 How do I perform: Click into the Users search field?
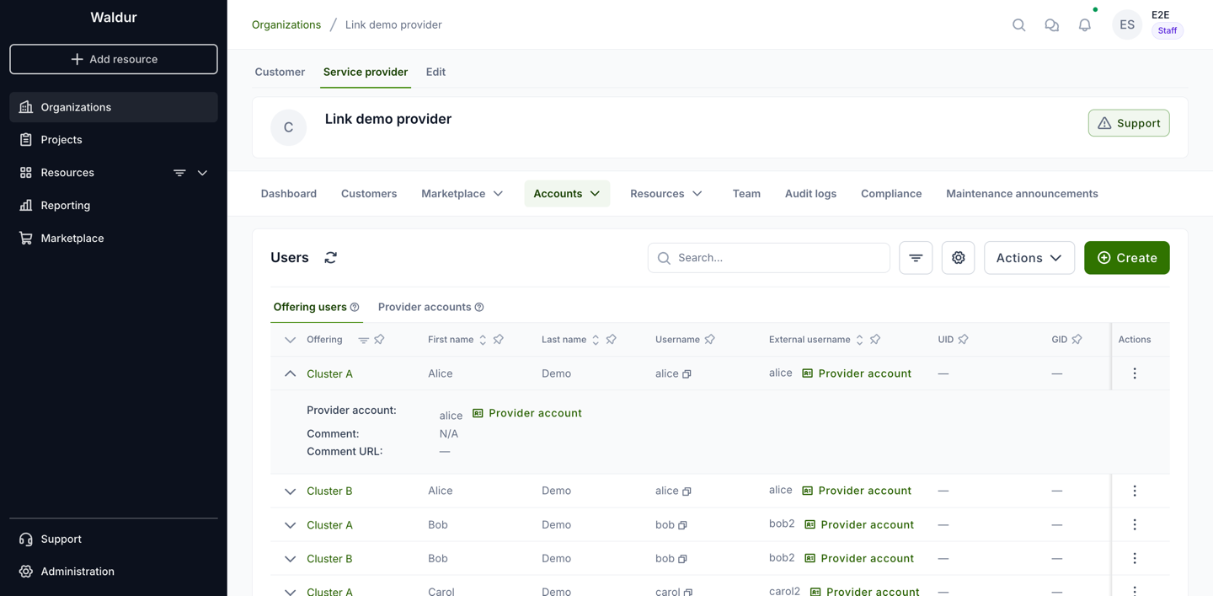769,258
